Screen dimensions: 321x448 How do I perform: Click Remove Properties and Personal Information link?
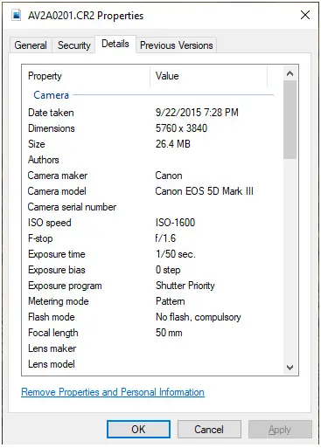[113, 392]
